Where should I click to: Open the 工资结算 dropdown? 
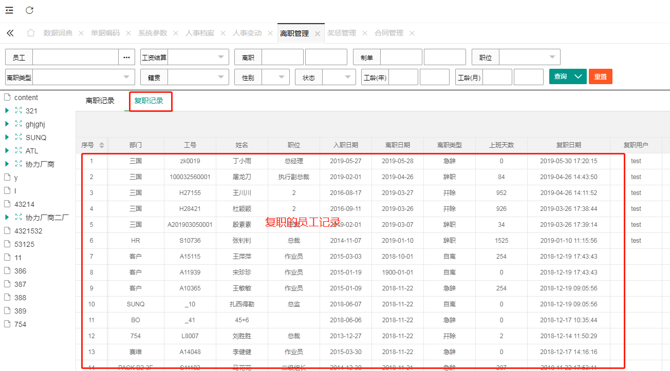pos(198,57)
